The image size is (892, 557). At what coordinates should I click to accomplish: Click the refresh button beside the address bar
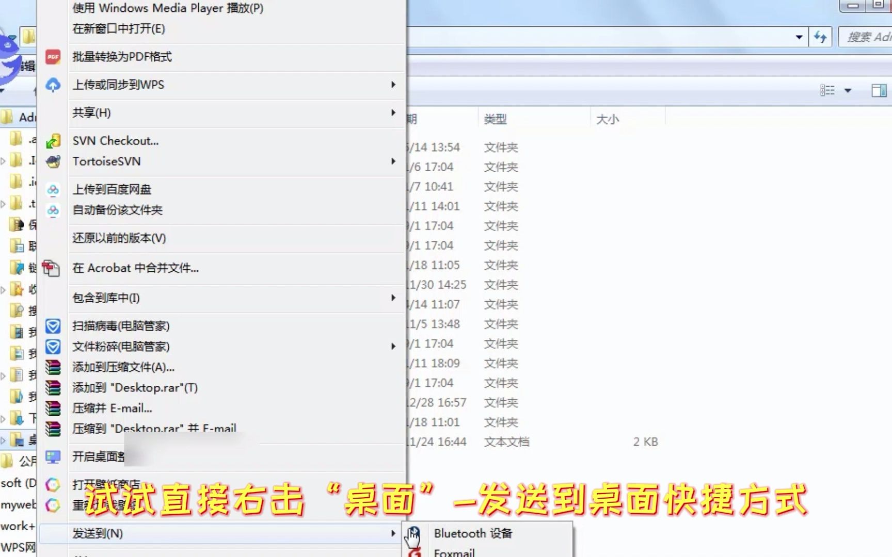click(x=821, y=37)
